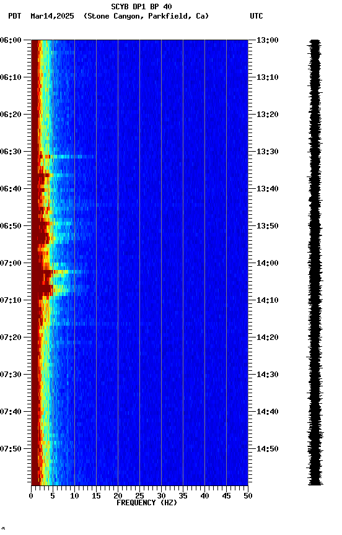This screenshot has width=342, height=535.
Task: Click the 'PDT' timezone label
Action: (15, 16)
